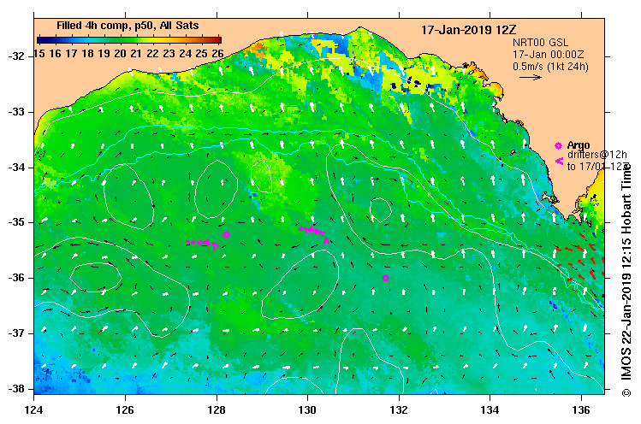This screenshot has width=641, height=424.
Task: Select the date label '17-Jan-2019 12Z'
Action: (x=468, y=30)
